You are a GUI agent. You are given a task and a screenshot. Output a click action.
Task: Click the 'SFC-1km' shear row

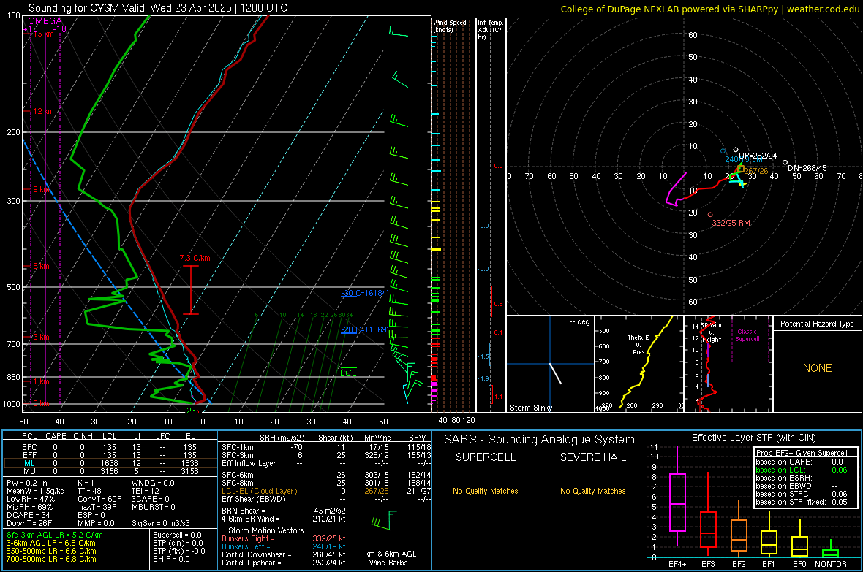[326, 447]
